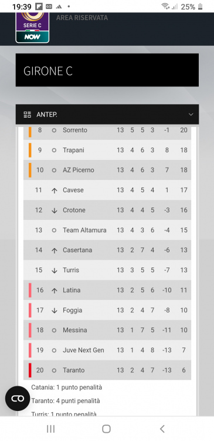
Task: Open the AREA RISERVATA link
Action: (82, 18)
